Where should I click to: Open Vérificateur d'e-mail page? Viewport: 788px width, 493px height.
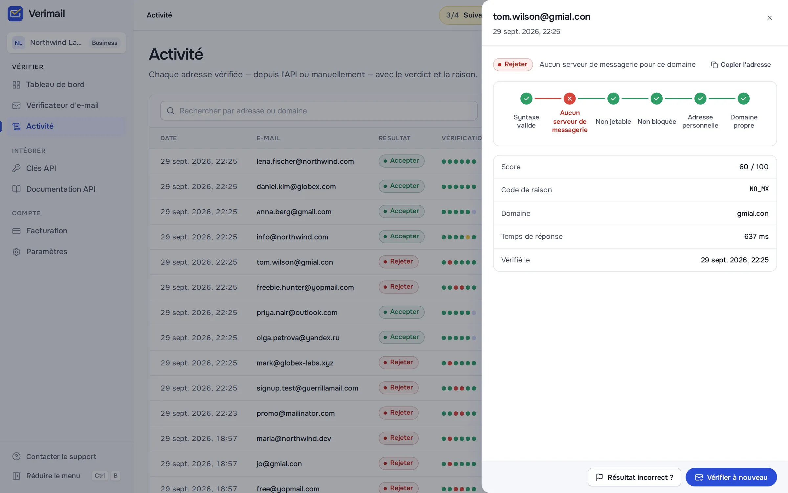[66, 105]
